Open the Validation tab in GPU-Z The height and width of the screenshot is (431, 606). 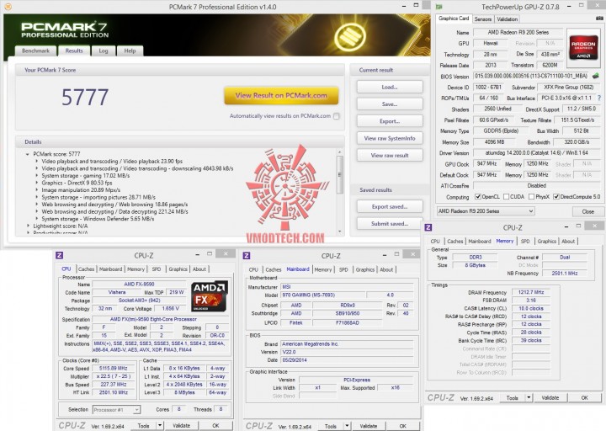click(507, 19)
